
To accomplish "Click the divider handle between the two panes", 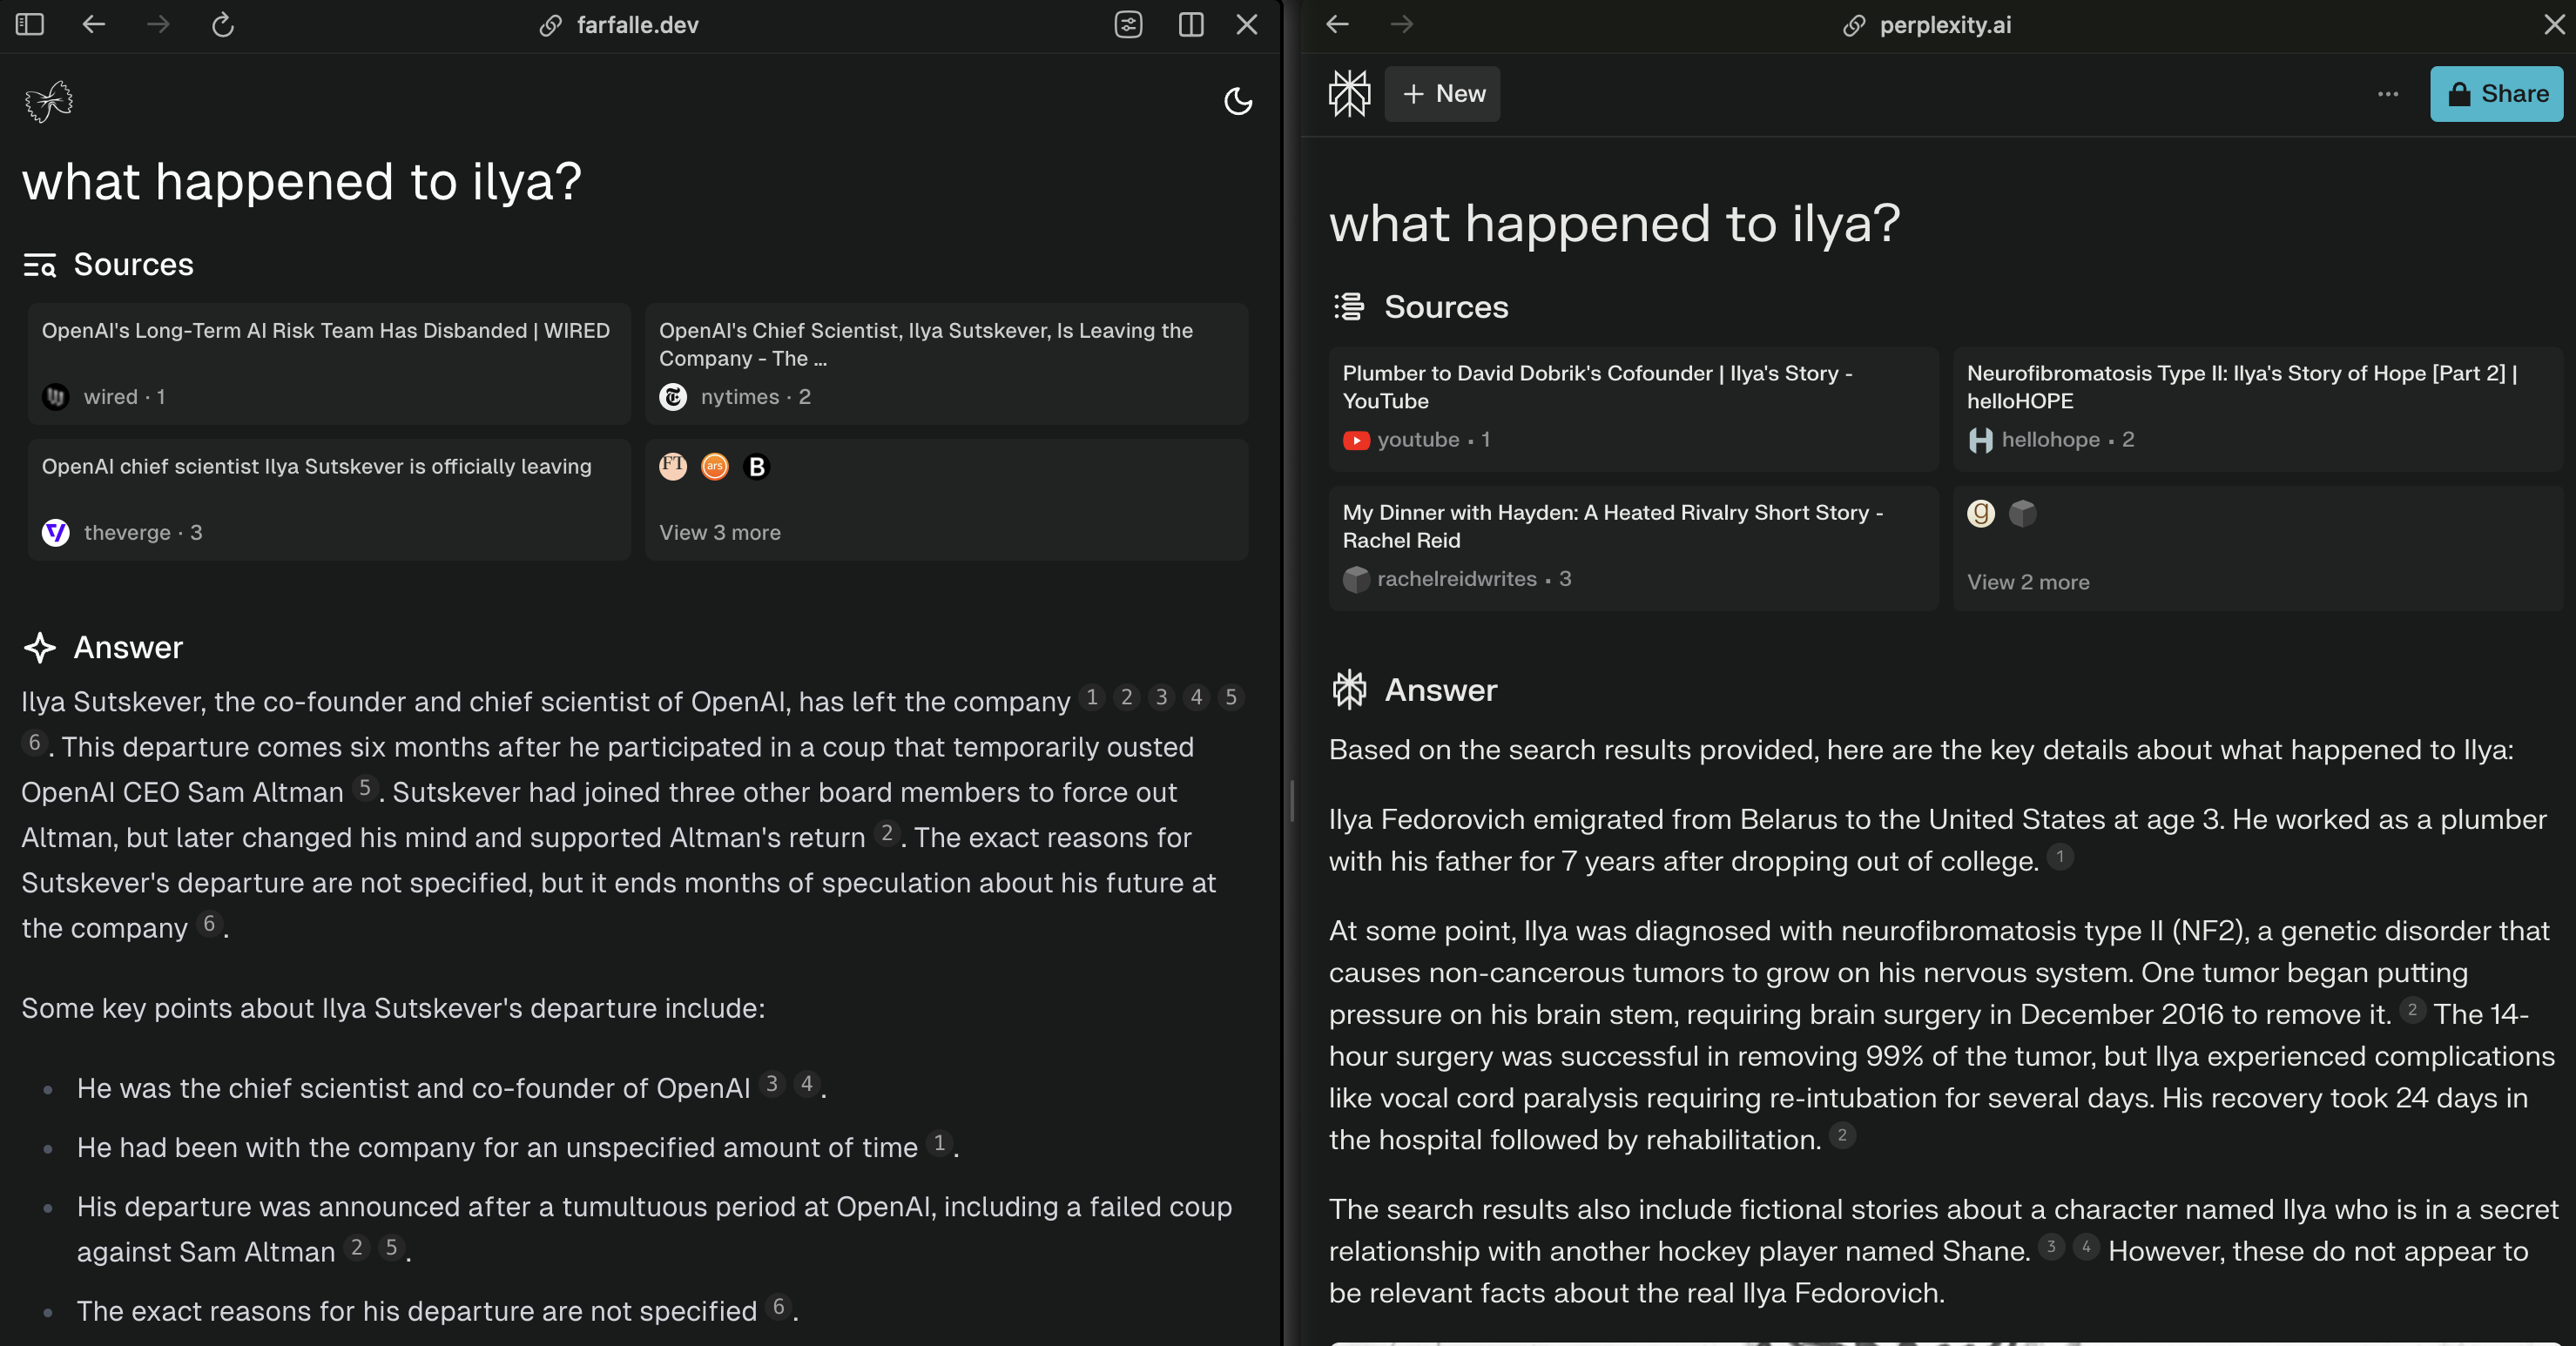I will 1291,800.
